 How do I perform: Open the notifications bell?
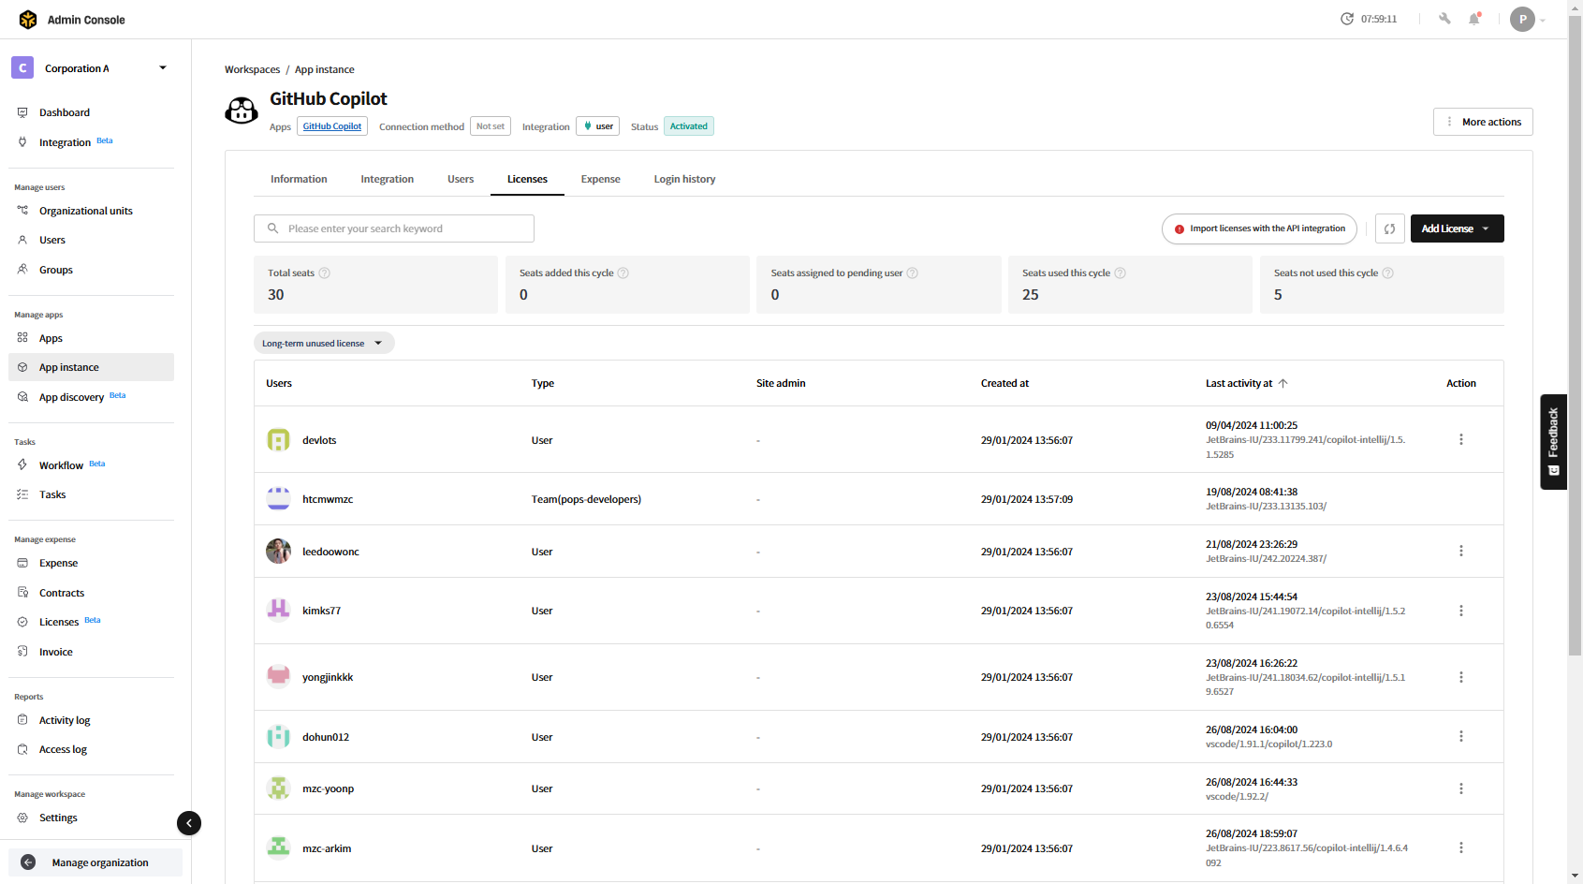[1474, 19]
